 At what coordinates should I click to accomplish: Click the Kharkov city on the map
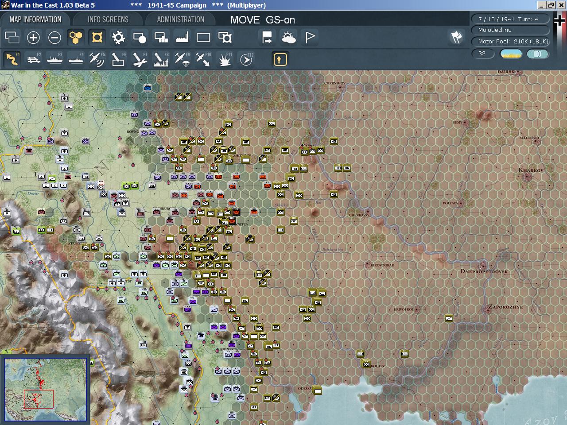(528, 177)
